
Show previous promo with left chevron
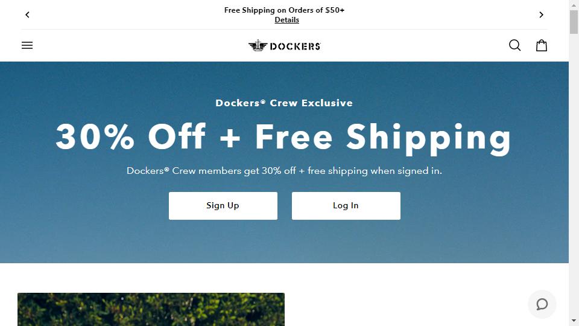click(27, 14)
